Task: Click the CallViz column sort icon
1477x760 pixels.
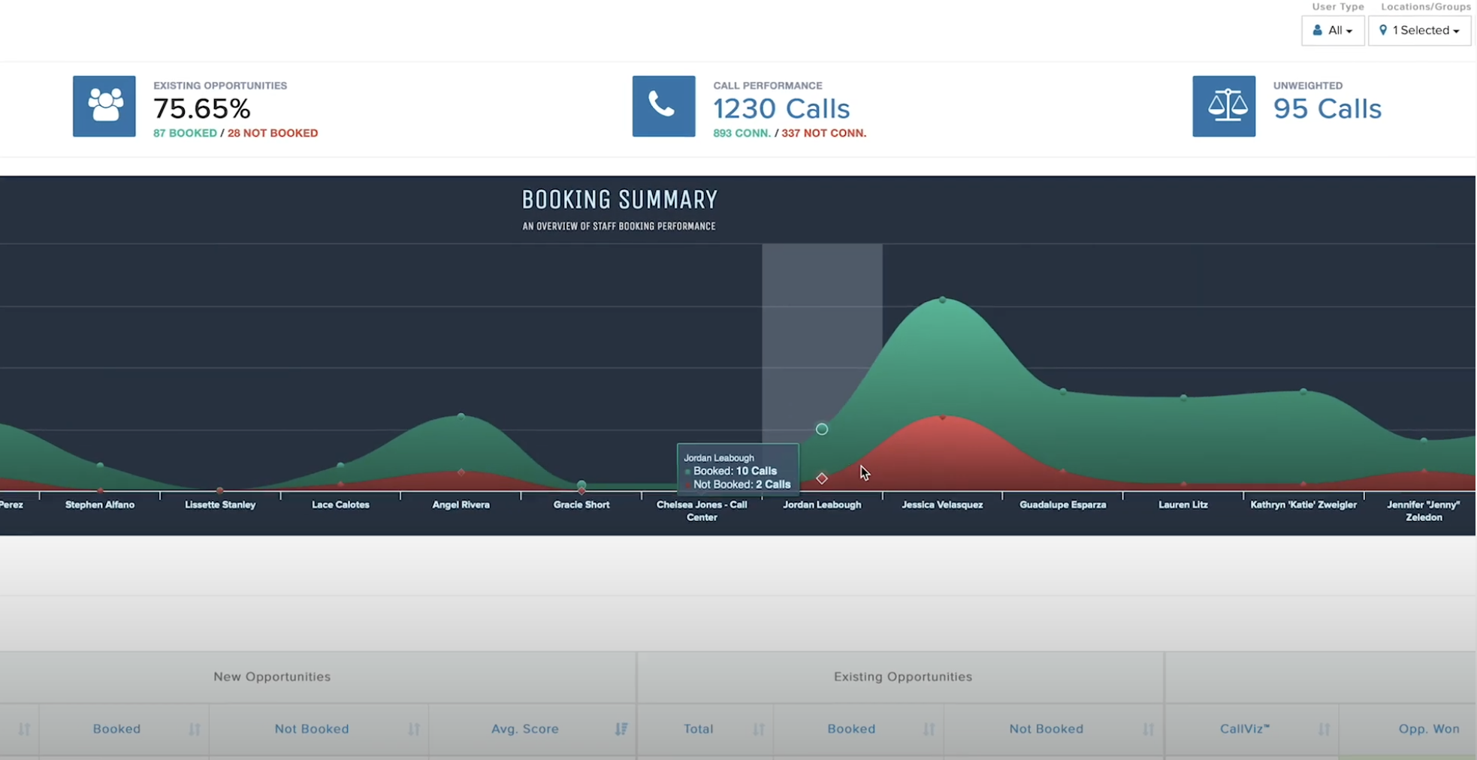Action: [1324, 728]
